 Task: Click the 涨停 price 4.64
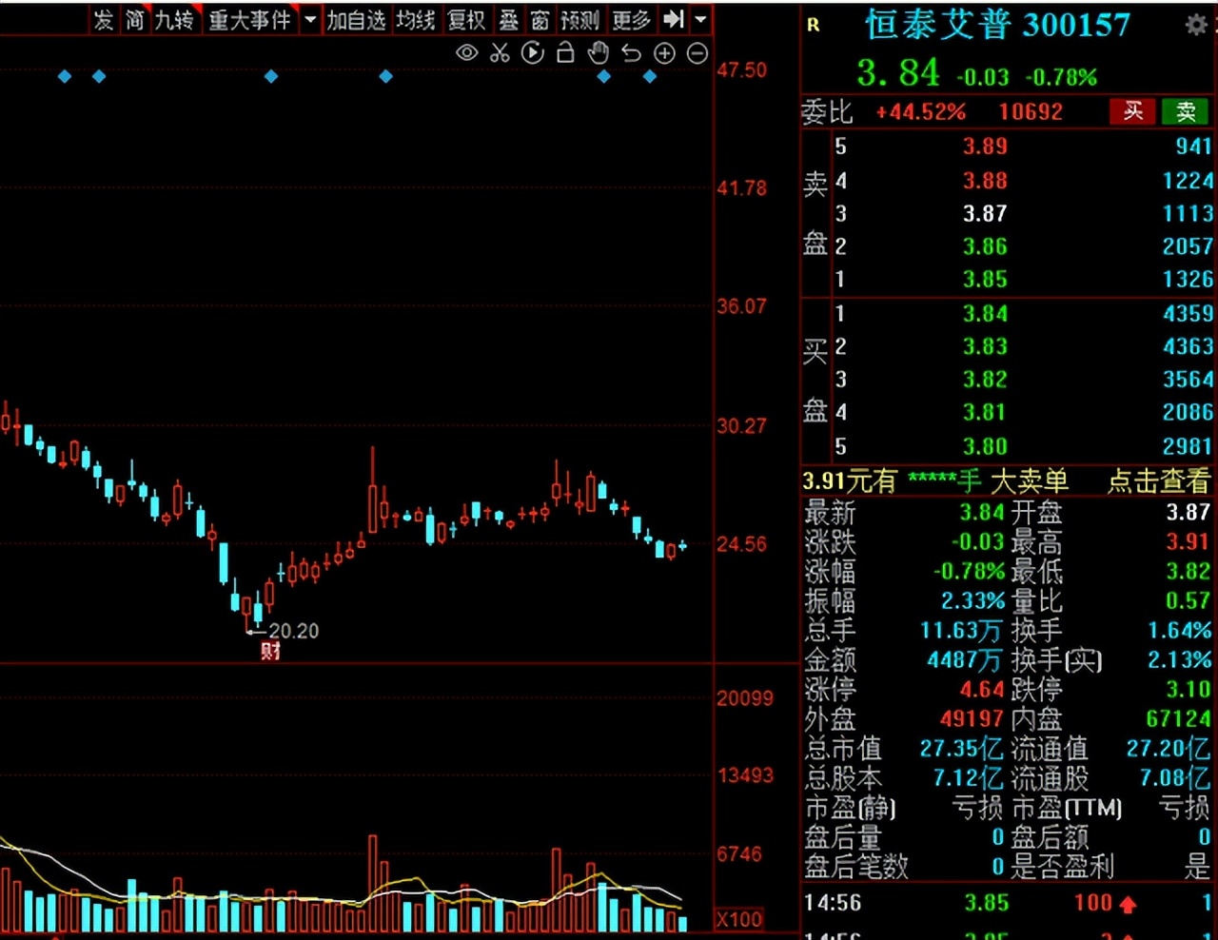coord(982,689)
